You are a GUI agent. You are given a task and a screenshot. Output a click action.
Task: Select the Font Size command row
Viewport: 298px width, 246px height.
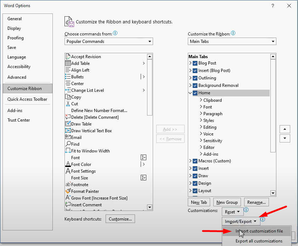coord(106,178)
